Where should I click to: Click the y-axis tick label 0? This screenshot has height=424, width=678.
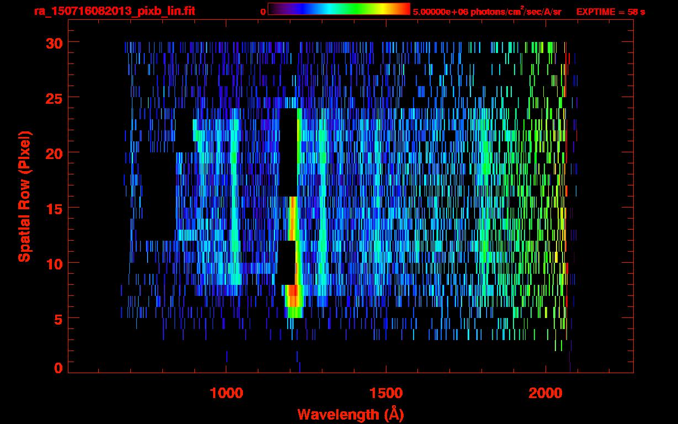pyautogui.click(x=57, y=368)
